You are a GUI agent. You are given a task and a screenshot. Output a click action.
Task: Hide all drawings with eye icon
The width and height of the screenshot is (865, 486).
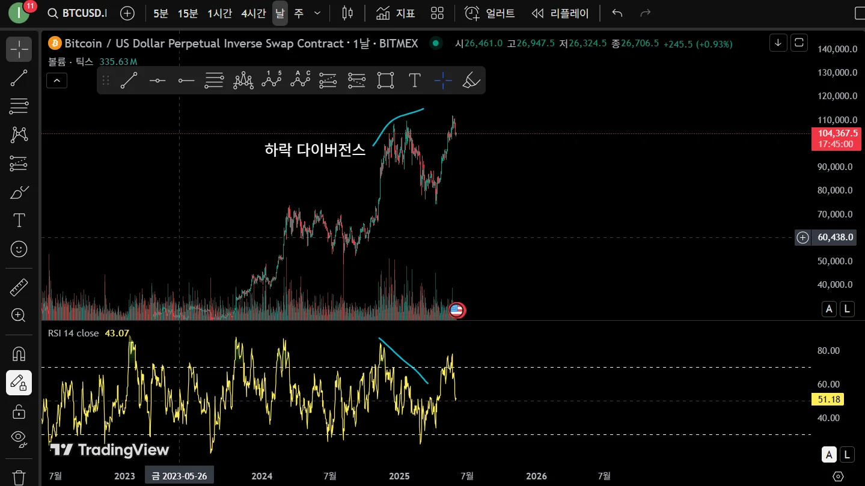click(x=19, y=440)
